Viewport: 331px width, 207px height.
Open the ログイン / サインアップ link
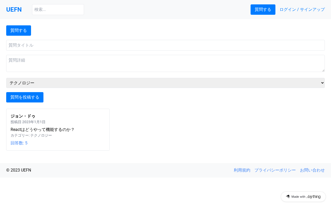302,10
